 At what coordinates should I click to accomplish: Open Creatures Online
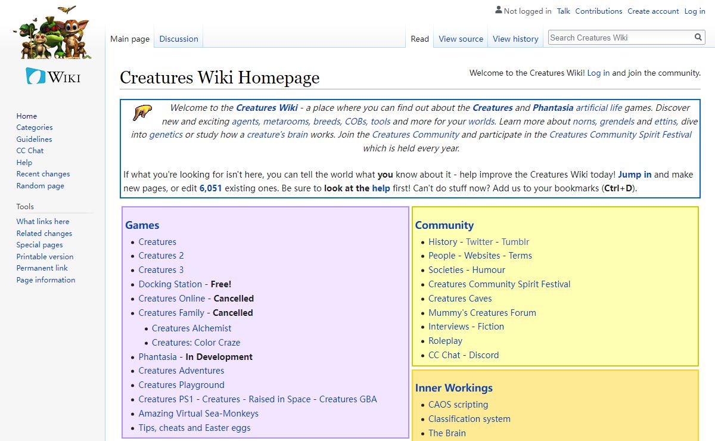172,298
